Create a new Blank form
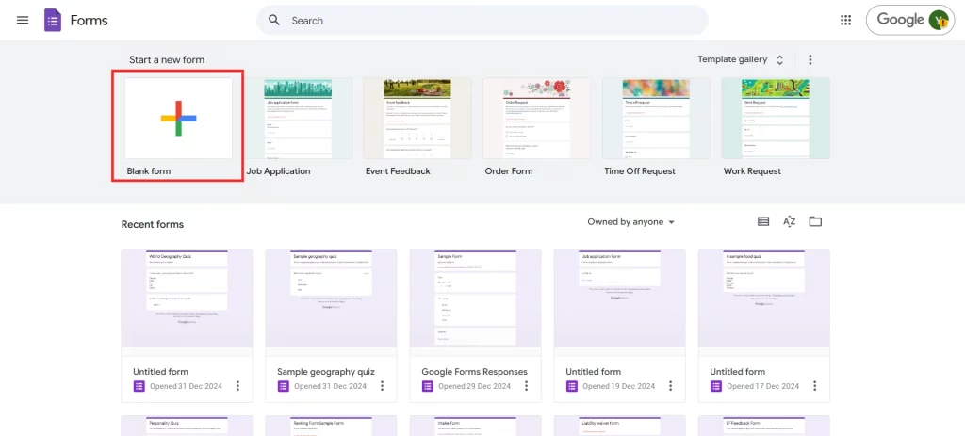 (178, 118)
